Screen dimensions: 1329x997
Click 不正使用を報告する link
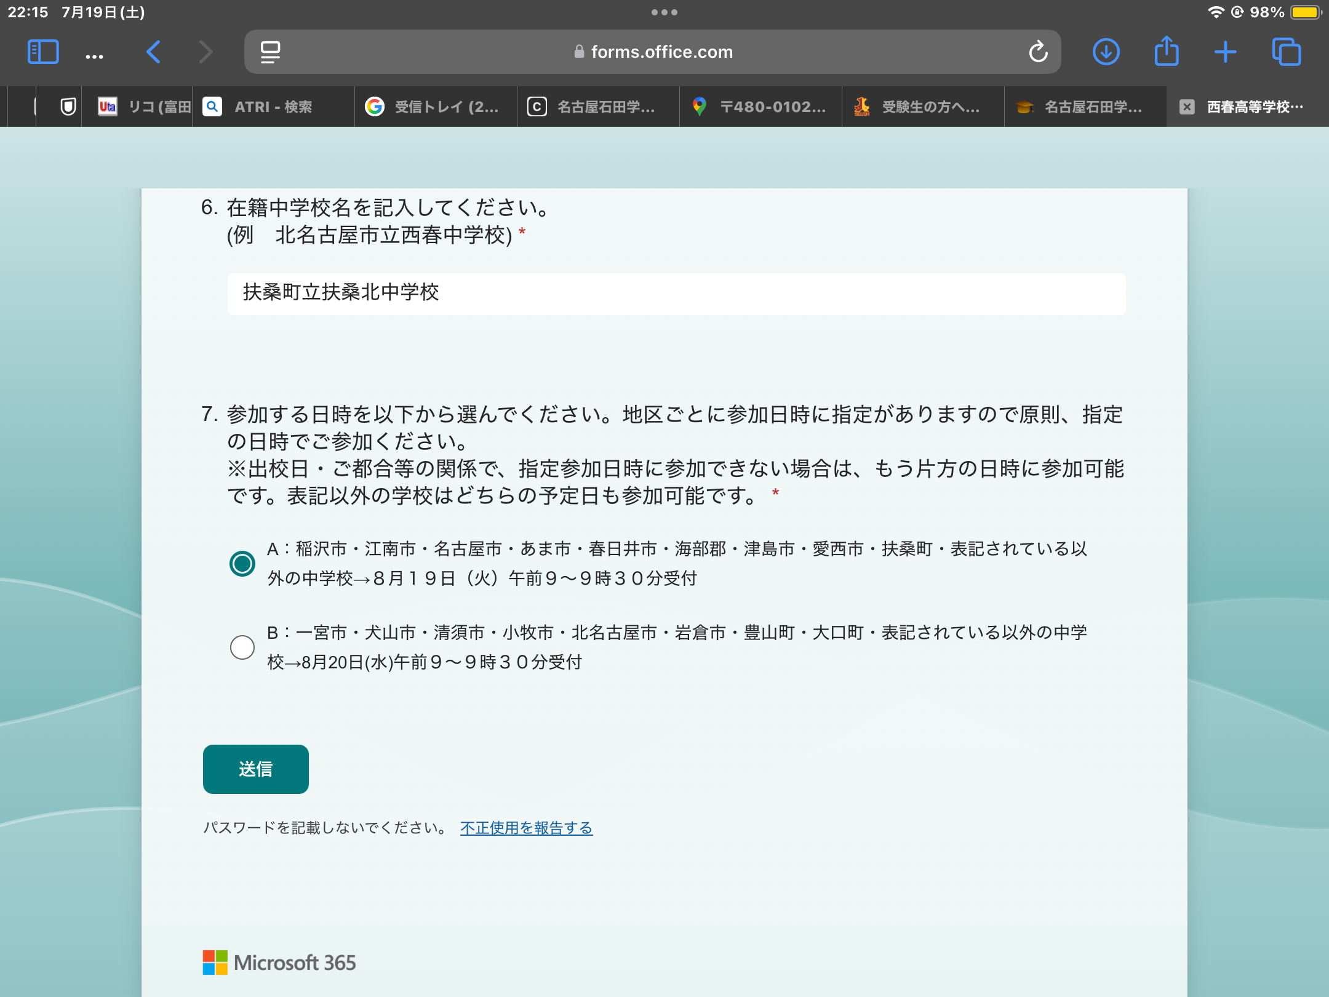point(526,828)
